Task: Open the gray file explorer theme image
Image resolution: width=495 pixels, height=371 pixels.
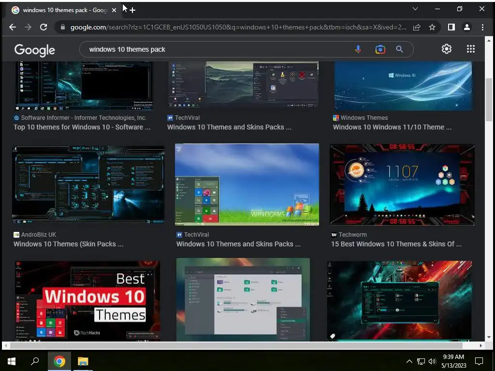Action: click(x=243, y=300)
